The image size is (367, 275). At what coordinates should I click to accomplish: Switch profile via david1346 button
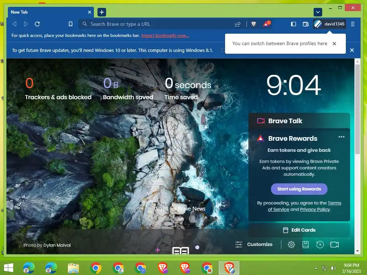pos(329,24)
